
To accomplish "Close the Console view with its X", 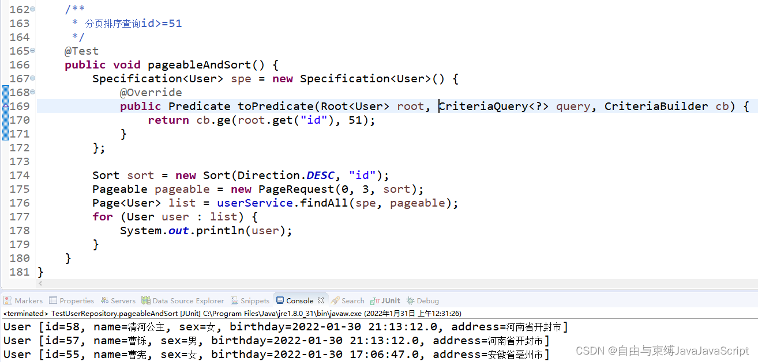I will (x=321, y=300).
